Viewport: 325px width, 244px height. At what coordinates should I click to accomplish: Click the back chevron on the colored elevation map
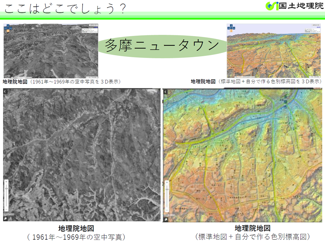pos(165,91)
